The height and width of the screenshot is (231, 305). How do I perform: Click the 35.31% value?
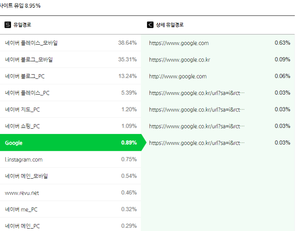pyautogui.click(x=127, y=59)
